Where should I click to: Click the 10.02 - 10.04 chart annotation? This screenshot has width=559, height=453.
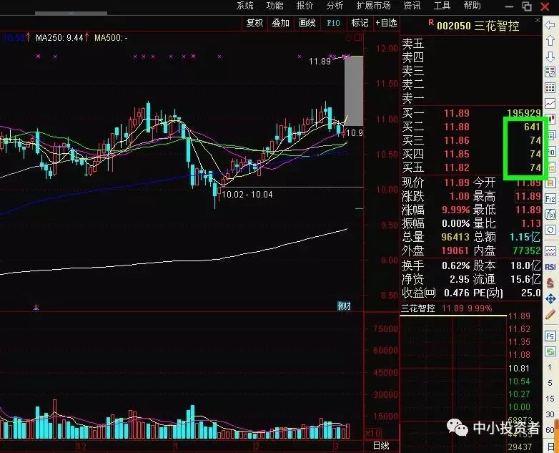[x=247, y=195]
